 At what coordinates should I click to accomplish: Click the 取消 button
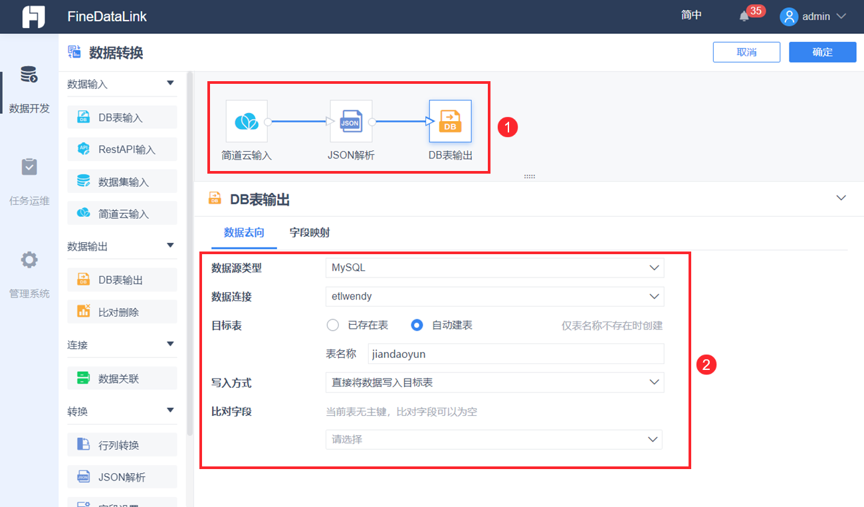(x=746, y=52)
